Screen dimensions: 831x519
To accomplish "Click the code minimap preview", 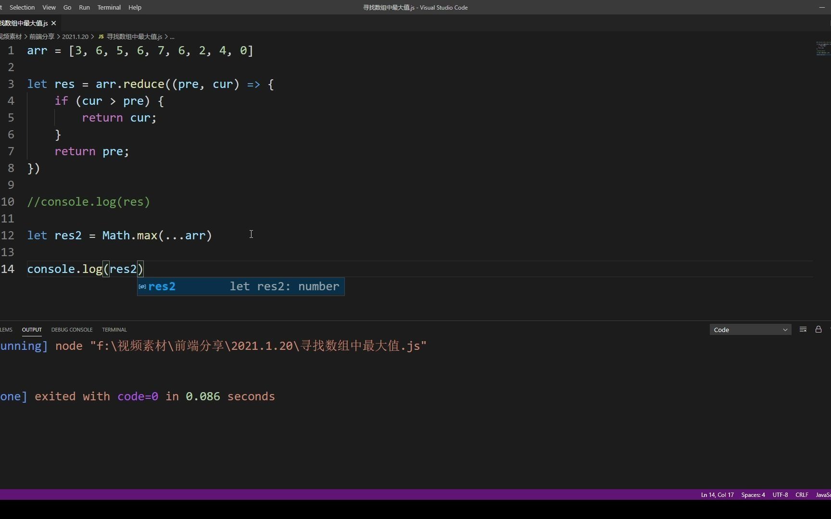I will 823,49.
